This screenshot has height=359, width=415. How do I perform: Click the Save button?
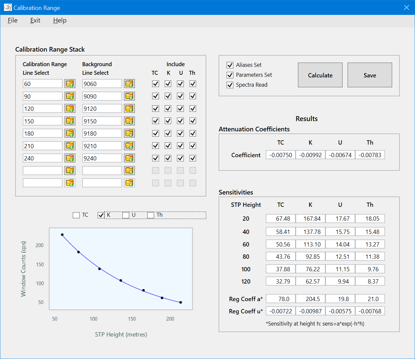pyautogui.click(x=370, y=75)
